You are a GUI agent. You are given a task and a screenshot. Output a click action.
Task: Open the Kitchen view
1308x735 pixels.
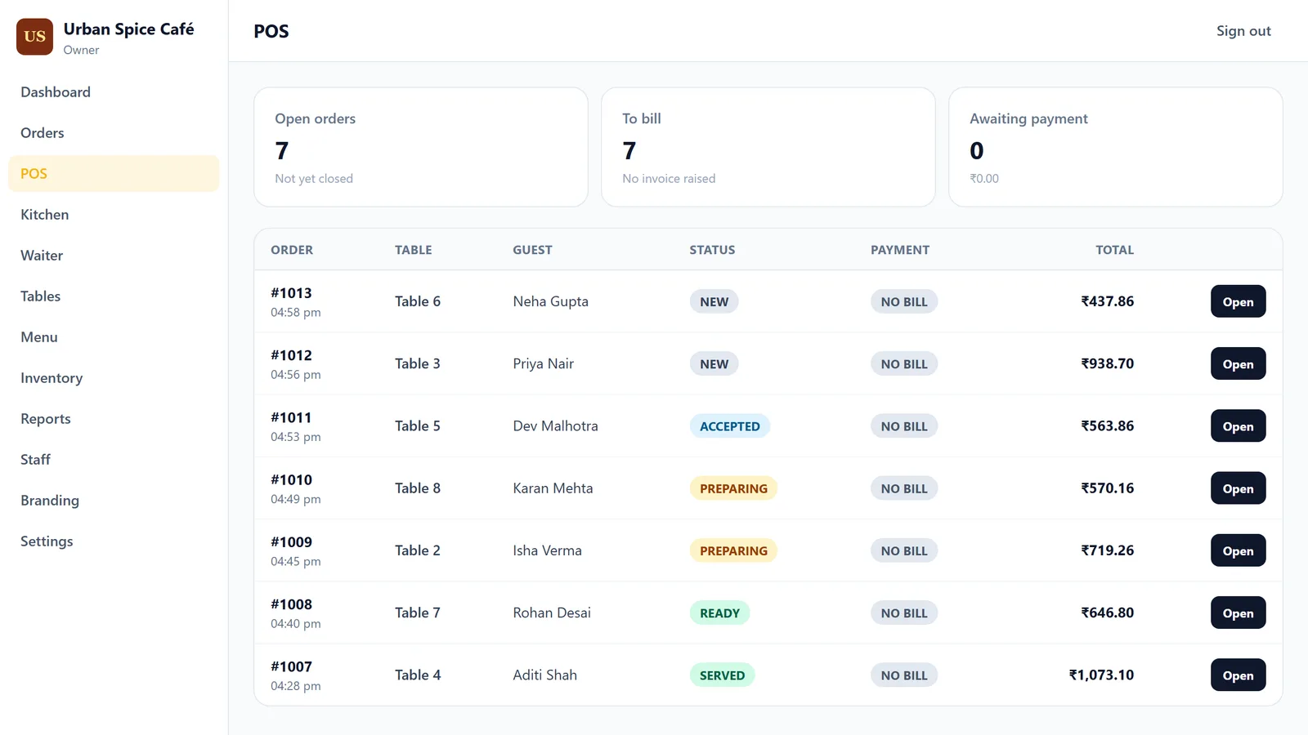coord(114,215)
